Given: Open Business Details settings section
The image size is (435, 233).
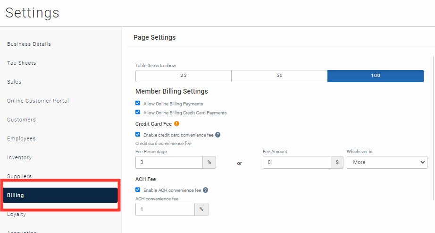Looking at the screenshot, I should pos(29,44).
